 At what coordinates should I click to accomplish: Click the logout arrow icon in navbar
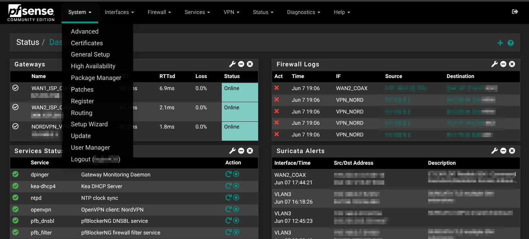(515, 12)
